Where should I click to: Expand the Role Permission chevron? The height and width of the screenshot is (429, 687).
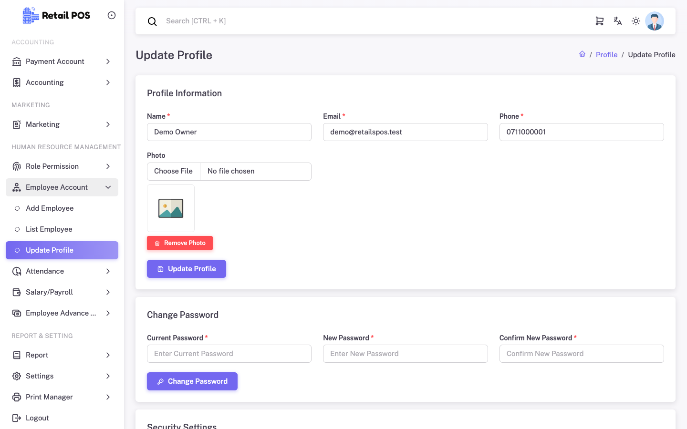[x=108, y=166]
